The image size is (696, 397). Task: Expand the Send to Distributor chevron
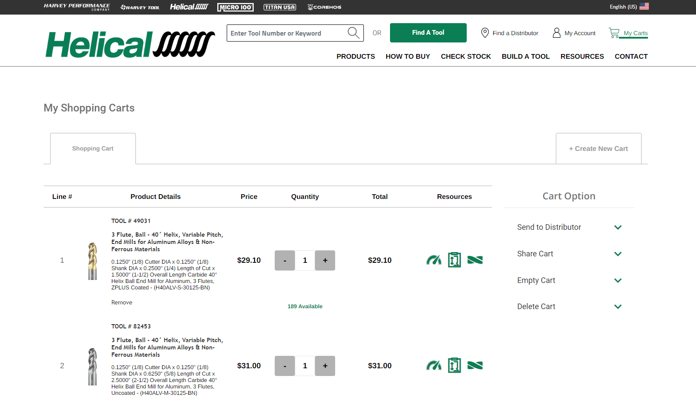click(x=618, y=227)
